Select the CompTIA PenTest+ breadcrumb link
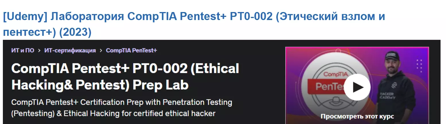Viewport: 446px width, 124px height. coord(131,50)
